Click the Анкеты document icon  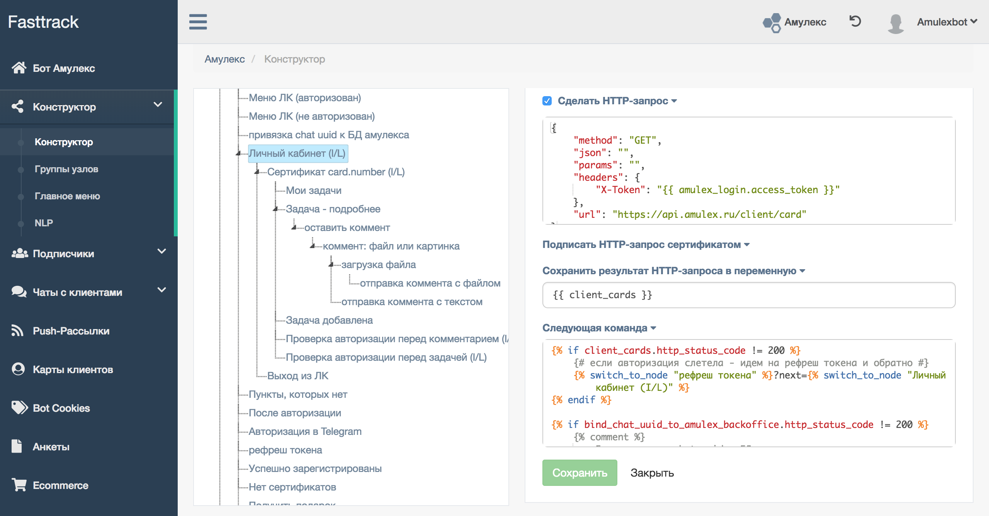click(x=17, y=446)
